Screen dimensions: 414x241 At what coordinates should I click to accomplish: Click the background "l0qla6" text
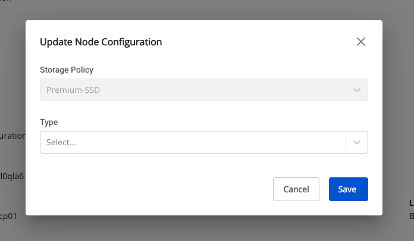[x=12, y=176]
